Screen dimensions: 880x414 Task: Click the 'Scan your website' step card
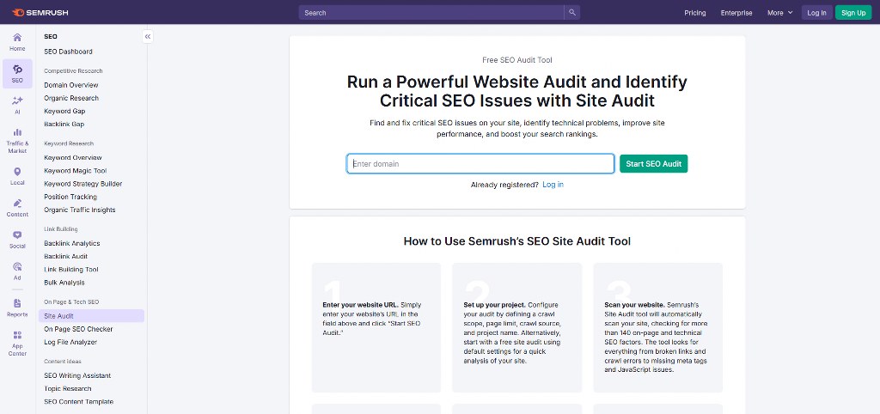[657, 327]
